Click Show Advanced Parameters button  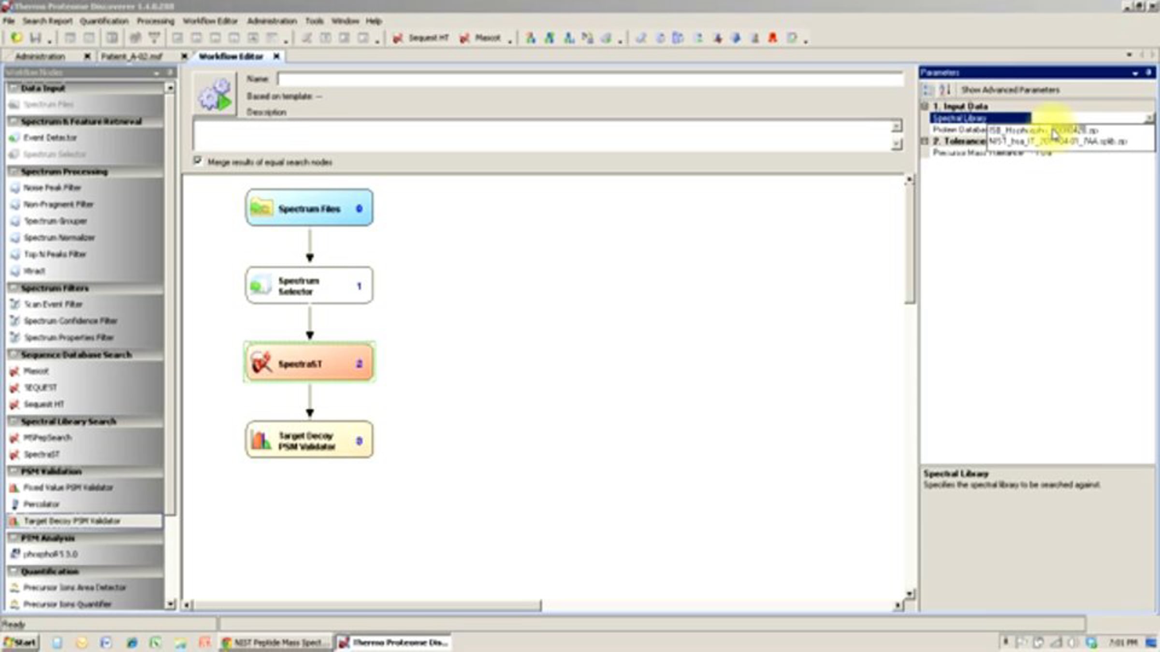pyautogui.click(x=1010, y=90)
